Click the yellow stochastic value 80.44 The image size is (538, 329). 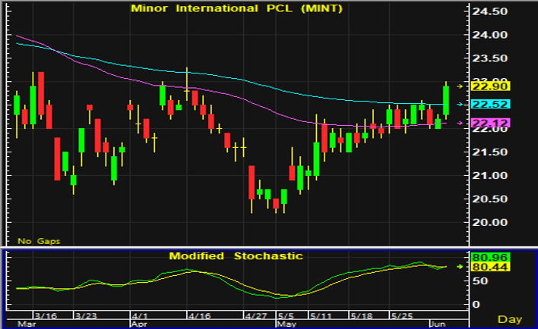point(490,267)
